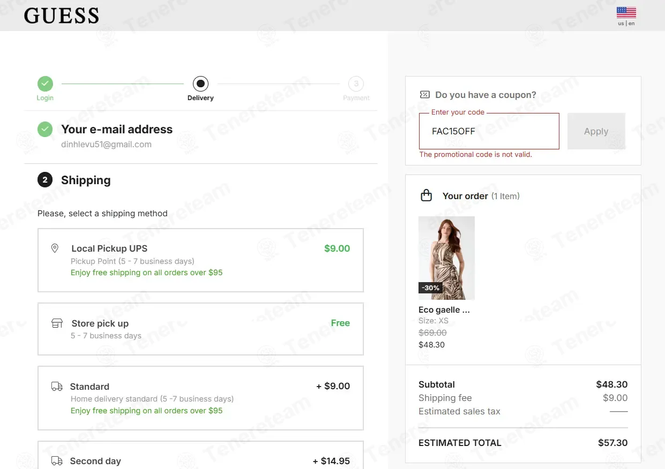This screenshot has width=665, height=469.
Task: Click the ESTIMATED TOTAL $57.30 amount
Action: 612,443
